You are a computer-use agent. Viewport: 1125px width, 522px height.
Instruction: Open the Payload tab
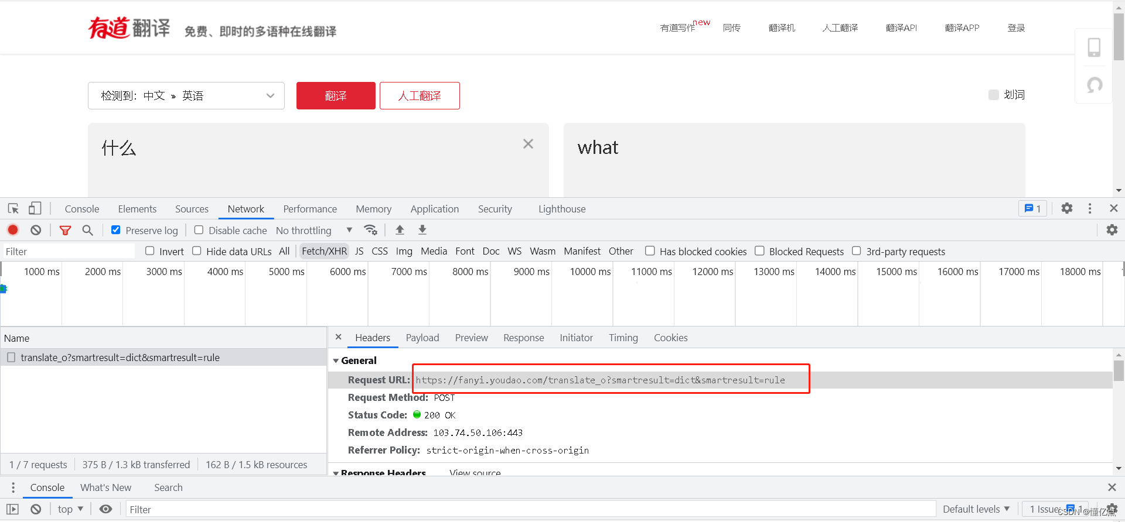point(422,338)
